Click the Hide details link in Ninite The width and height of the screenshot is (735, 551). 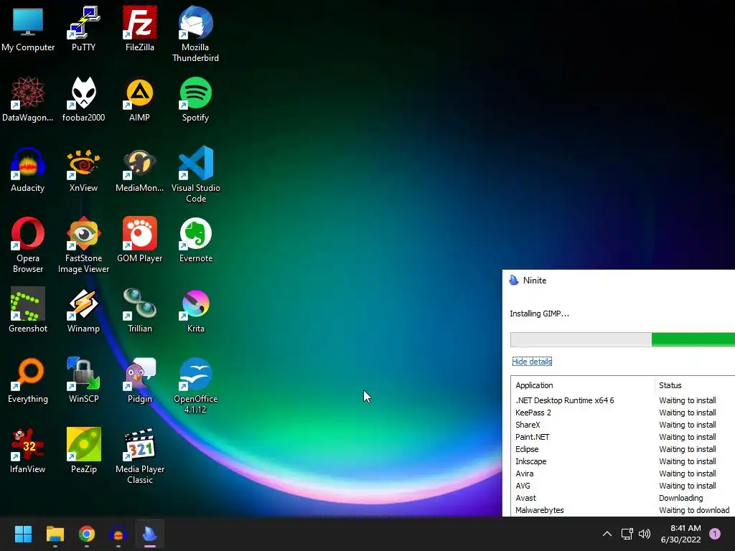532,362
